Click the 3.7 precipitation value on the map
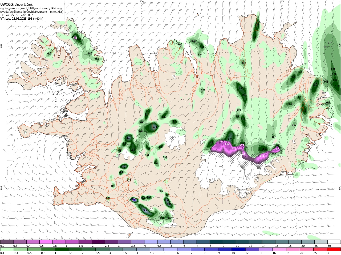Viewport: 341px width, 255px height. point(129,138)
